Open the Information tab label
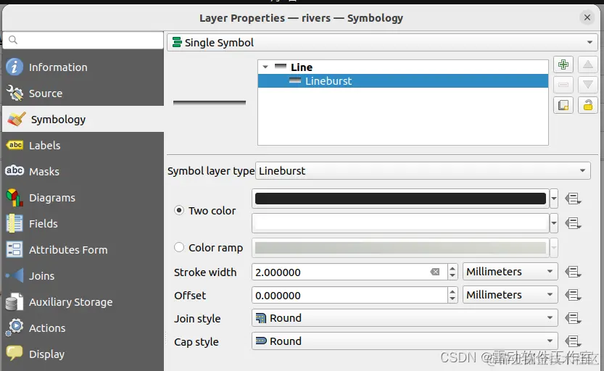 pyautogui.click(x=58, y=67)
